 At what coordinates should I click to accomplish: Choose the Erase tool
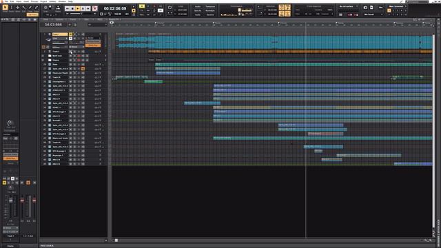click(x=36, y=8)
